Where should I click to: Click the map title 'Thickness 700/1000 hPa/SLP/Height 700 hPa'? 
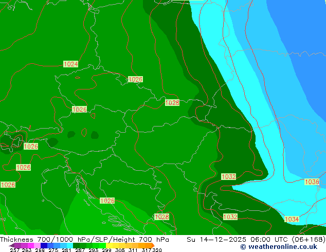[x=84, y=240]
